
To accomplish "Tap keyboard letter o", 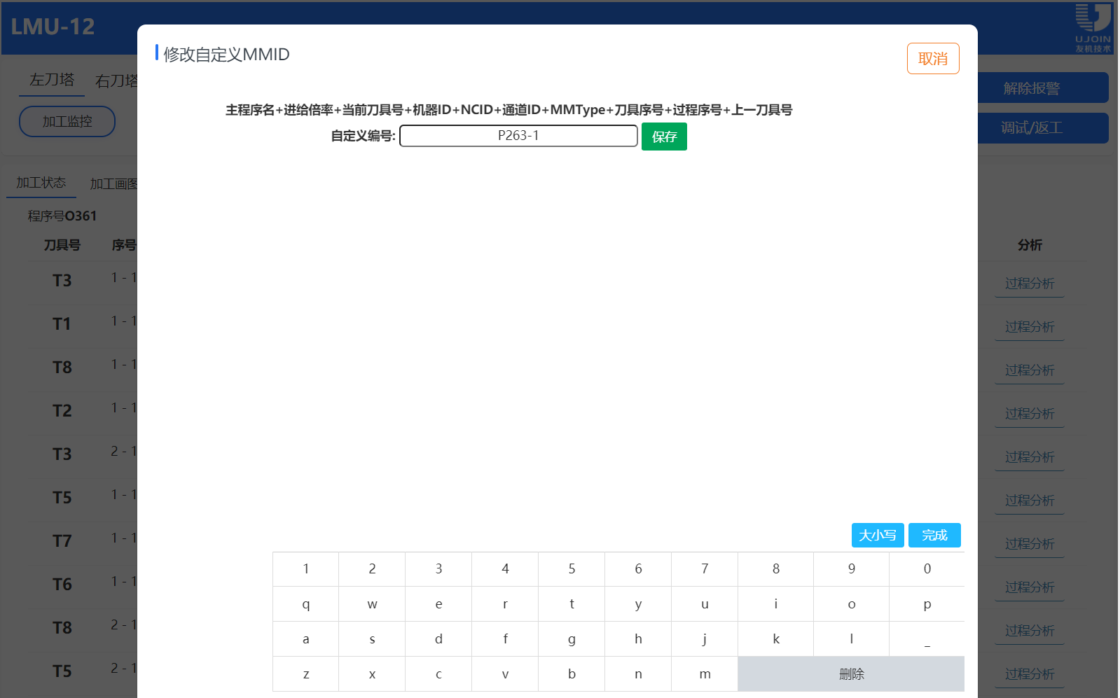I will (852, 604).
